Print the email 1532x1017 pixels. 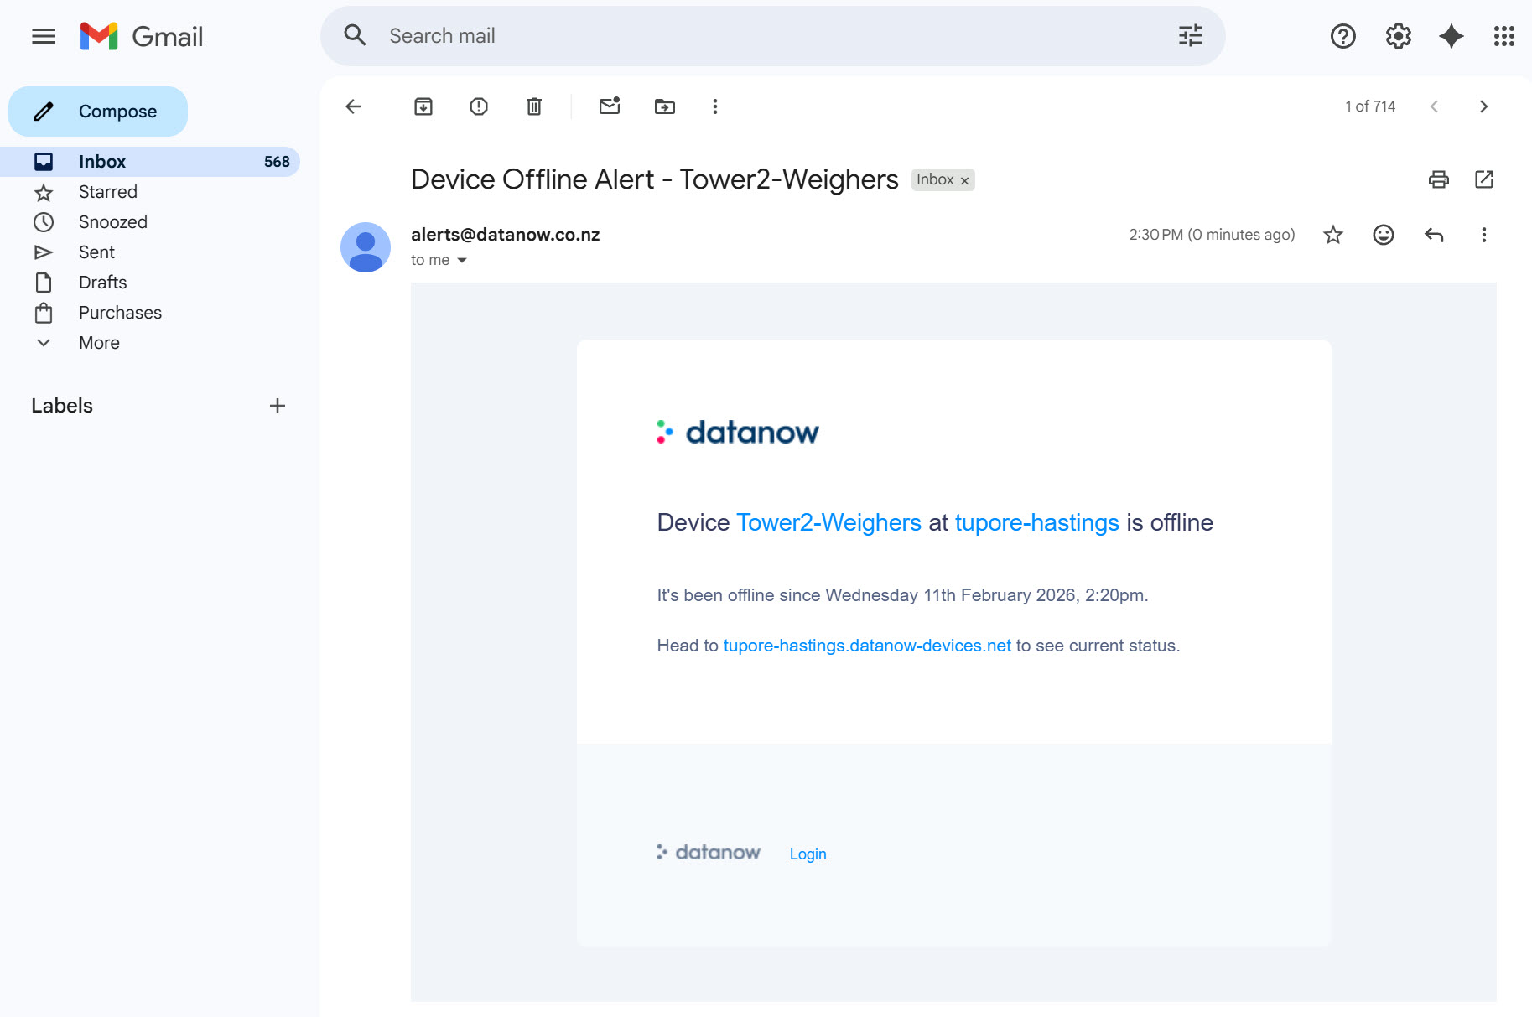[1439, 179]
